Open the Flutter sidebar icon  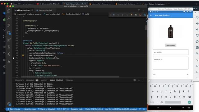coord(9,54)
